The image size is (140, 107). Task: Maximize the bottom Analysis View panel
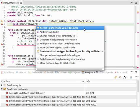[x=136, y=72]
